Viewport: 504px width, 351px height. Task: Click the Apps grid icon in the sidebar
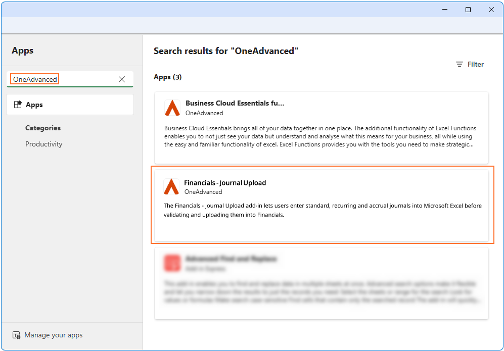pyautogui.click(x=18, y=105)
